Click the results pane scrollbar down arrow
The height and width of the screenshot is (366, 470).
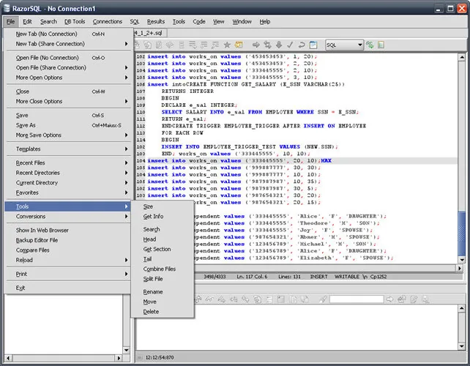point(462,346)
